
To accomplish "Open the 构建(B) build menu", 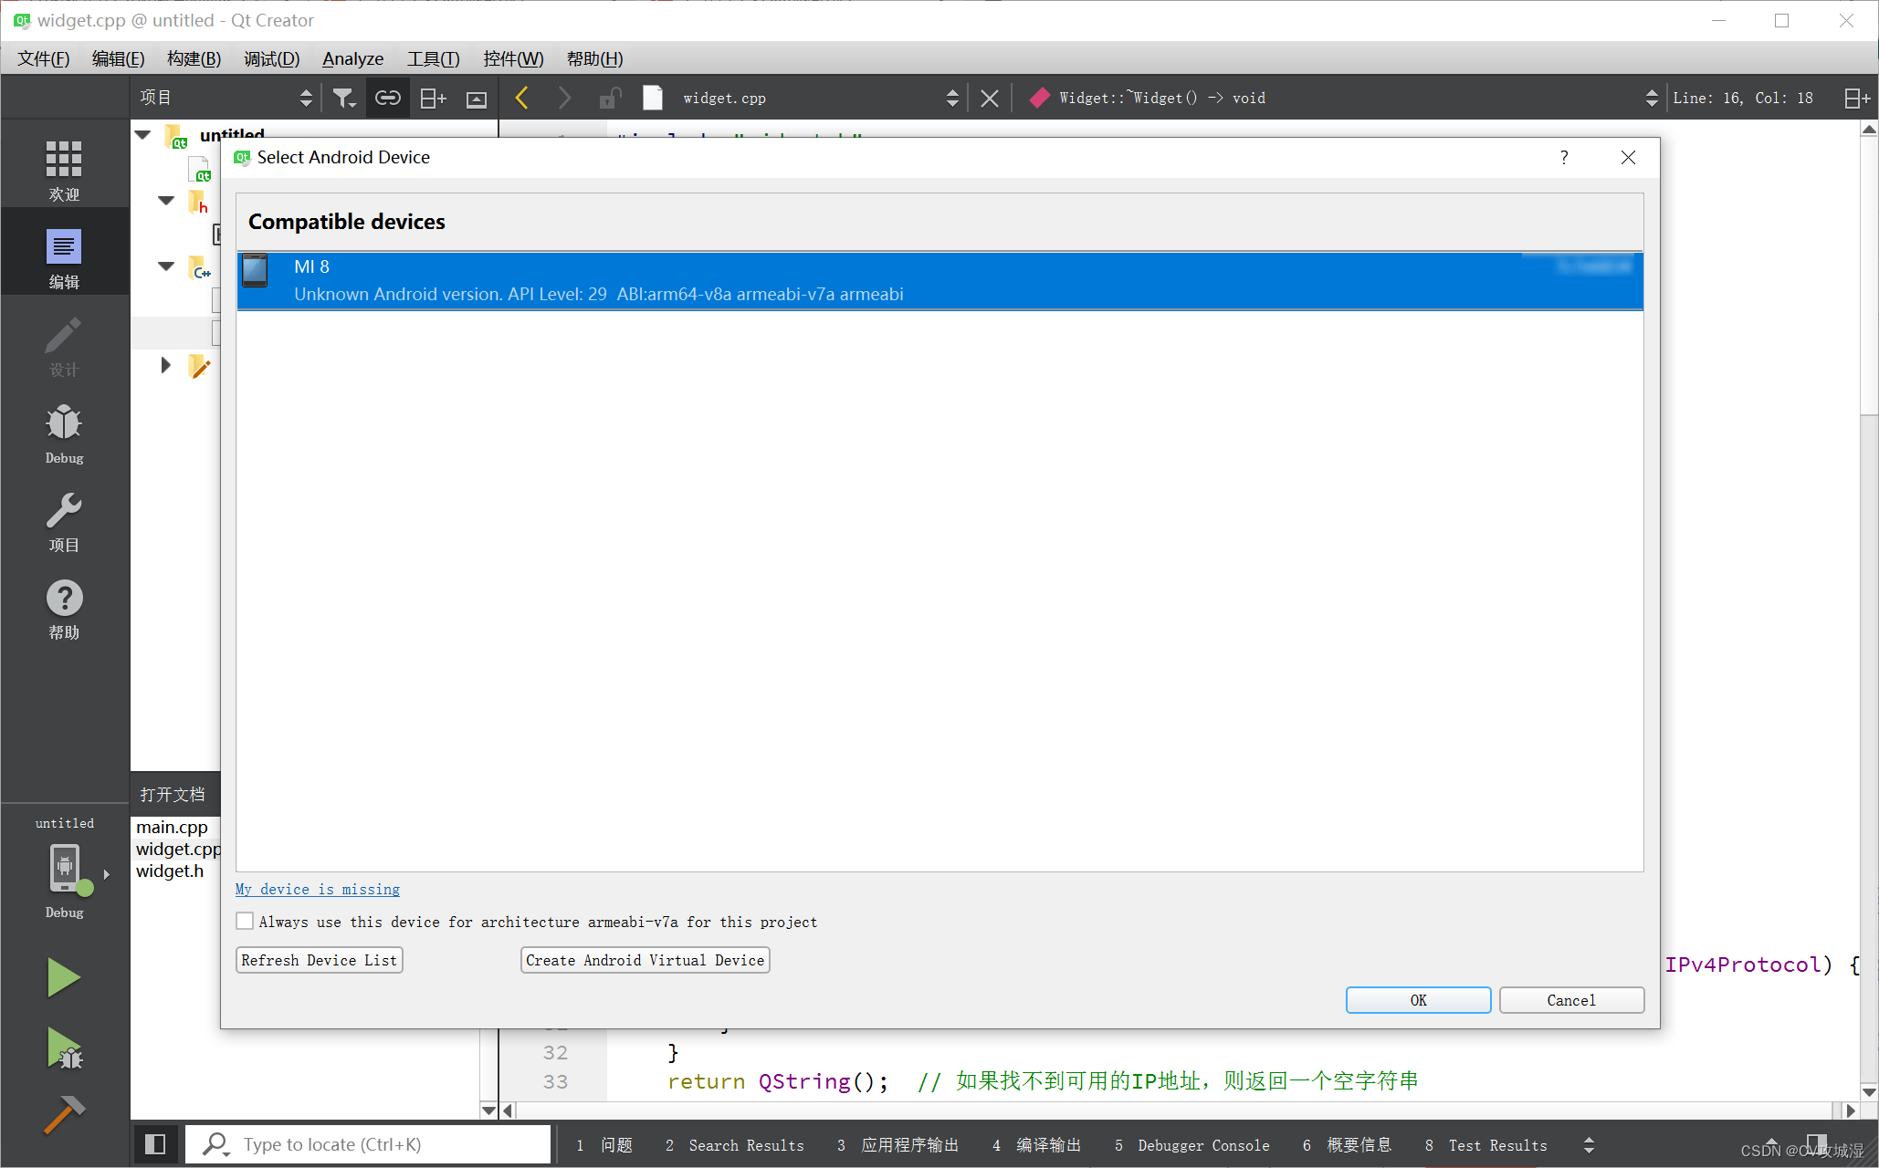I will (x=194, y=58).
